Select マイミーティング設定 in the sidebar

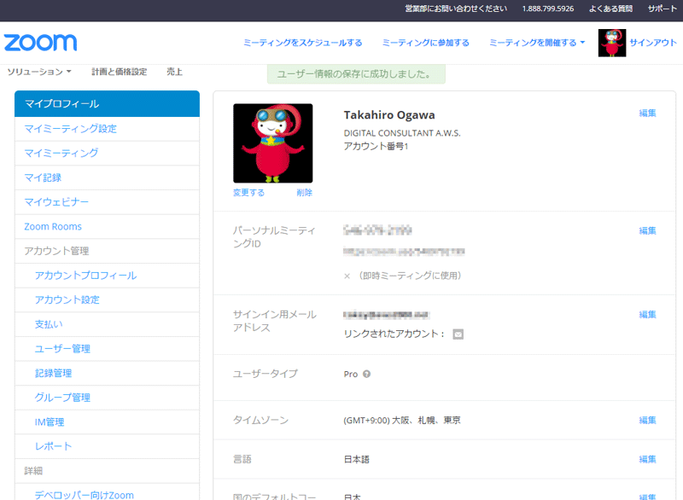[x=70, y=129]
